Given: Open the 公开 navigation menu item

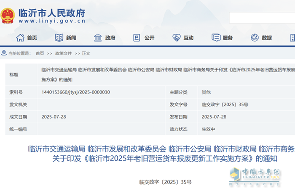Looking at the screenshot, I should coord(149,38).
